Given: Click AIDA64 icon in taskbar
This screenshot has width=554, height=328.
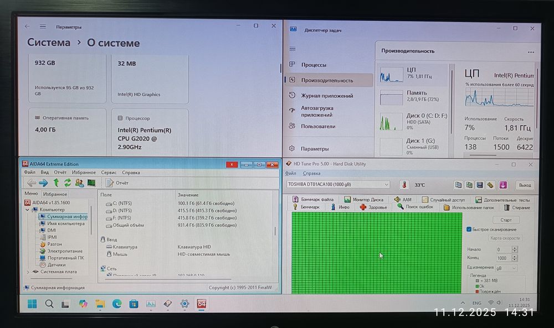Looking at the screenshot, I should tap(202, 304).
